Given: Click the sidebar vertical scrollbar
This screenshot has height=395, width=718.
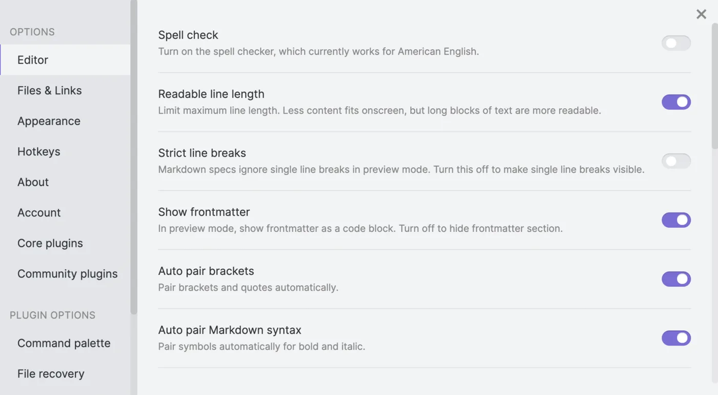Looking at the screenshot, I should (x=134, y=154).
